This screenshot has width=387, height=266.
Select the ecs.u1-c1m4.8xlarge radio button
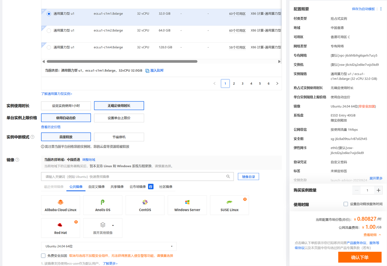(49, 47)
